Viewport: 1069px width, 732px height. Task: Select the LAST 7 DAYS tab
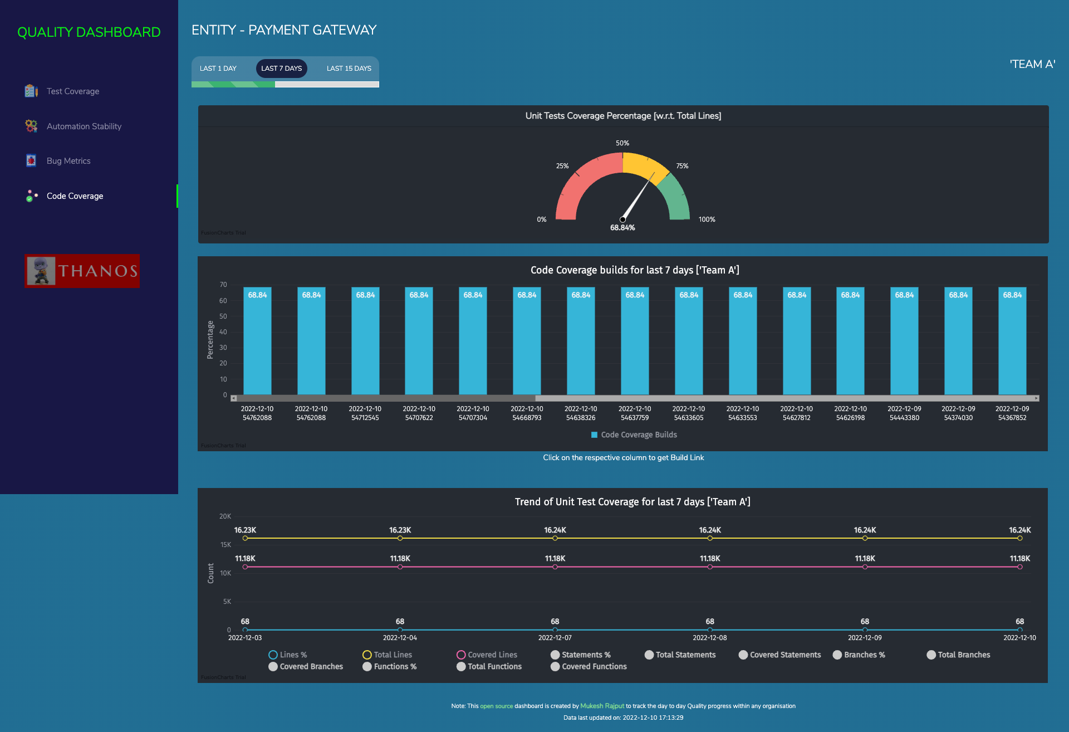click(282, 69)
